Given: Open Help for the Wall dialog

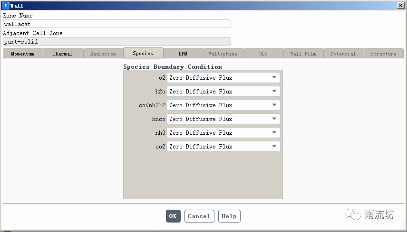Looking at the screenshot, I should (229, 216).
